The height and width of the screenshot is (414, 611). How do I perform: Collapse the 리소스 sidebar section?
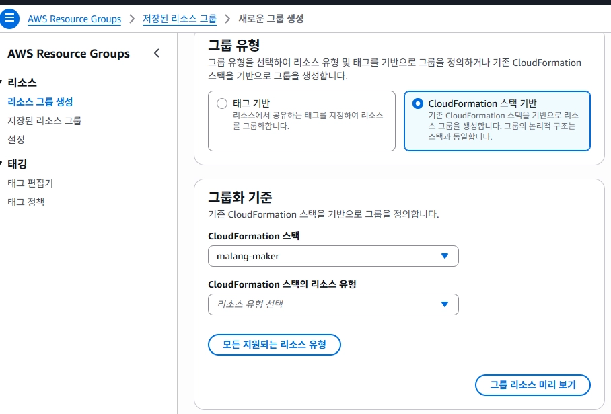(1, 82)
